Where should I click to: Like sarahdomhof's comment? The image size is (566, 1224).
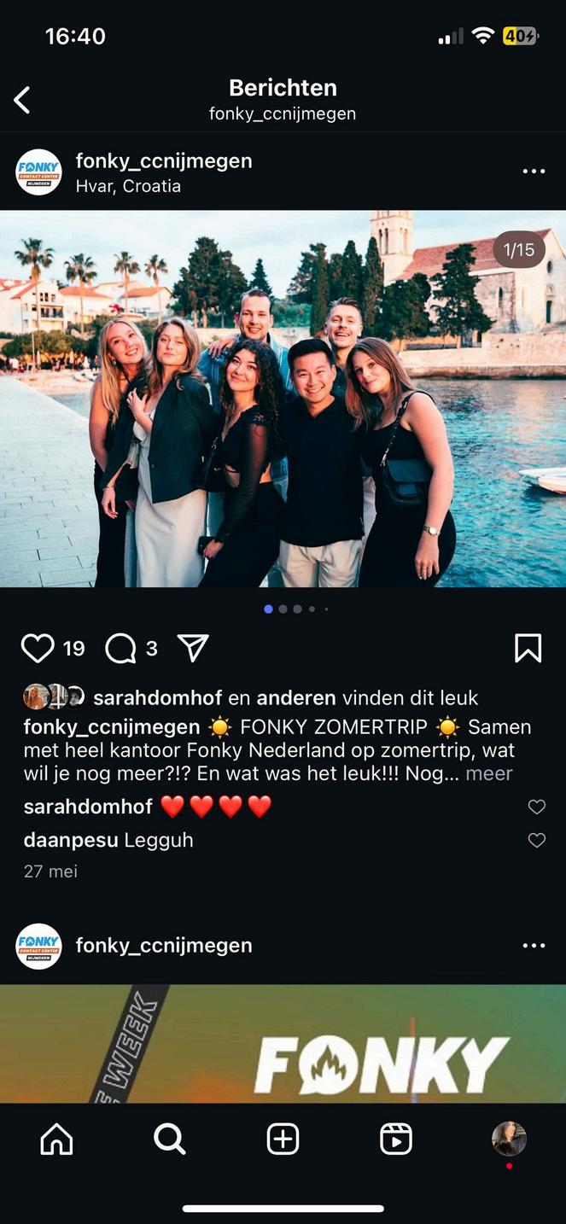(537, 807)
